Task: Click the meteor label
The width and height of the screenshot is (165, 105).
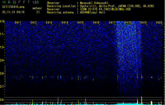Action: [37, 8]
